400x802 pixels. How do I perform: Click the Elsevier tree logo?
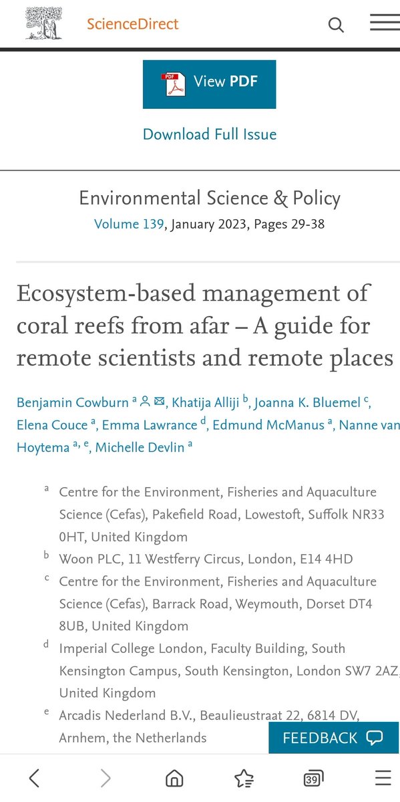45,22
